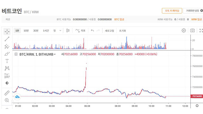The height and width of the screenshot is (114, 203).
Task: Open candlestick chart style selector
Action: [68, 31]
